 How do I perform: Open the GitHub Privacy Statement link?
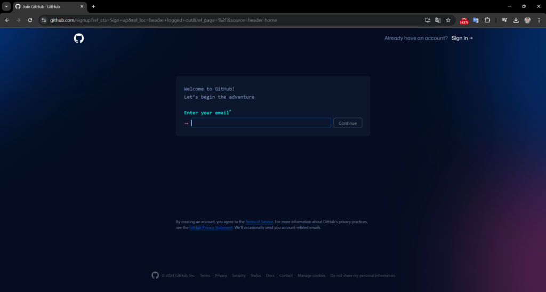pos(211,227)
